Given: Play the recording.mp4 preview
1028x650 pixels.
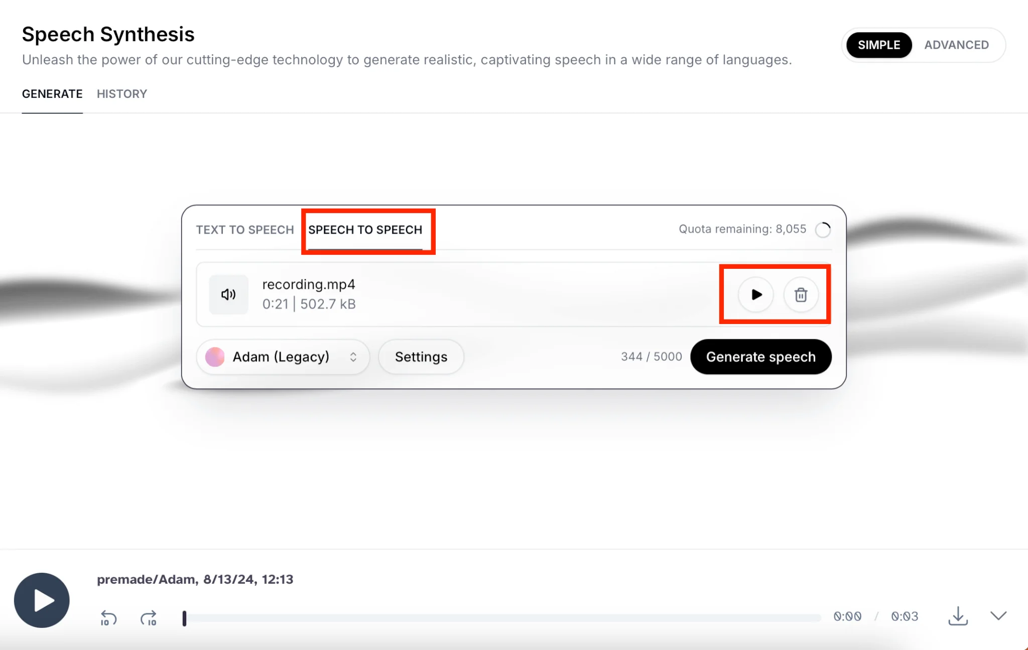Looking at the screenshot, I should click(756, 294).
